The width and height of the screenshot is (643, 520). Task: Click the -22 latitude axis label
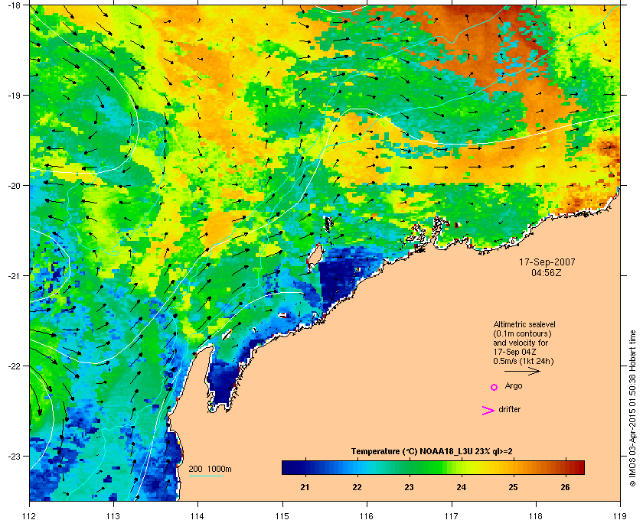point(14,366)
